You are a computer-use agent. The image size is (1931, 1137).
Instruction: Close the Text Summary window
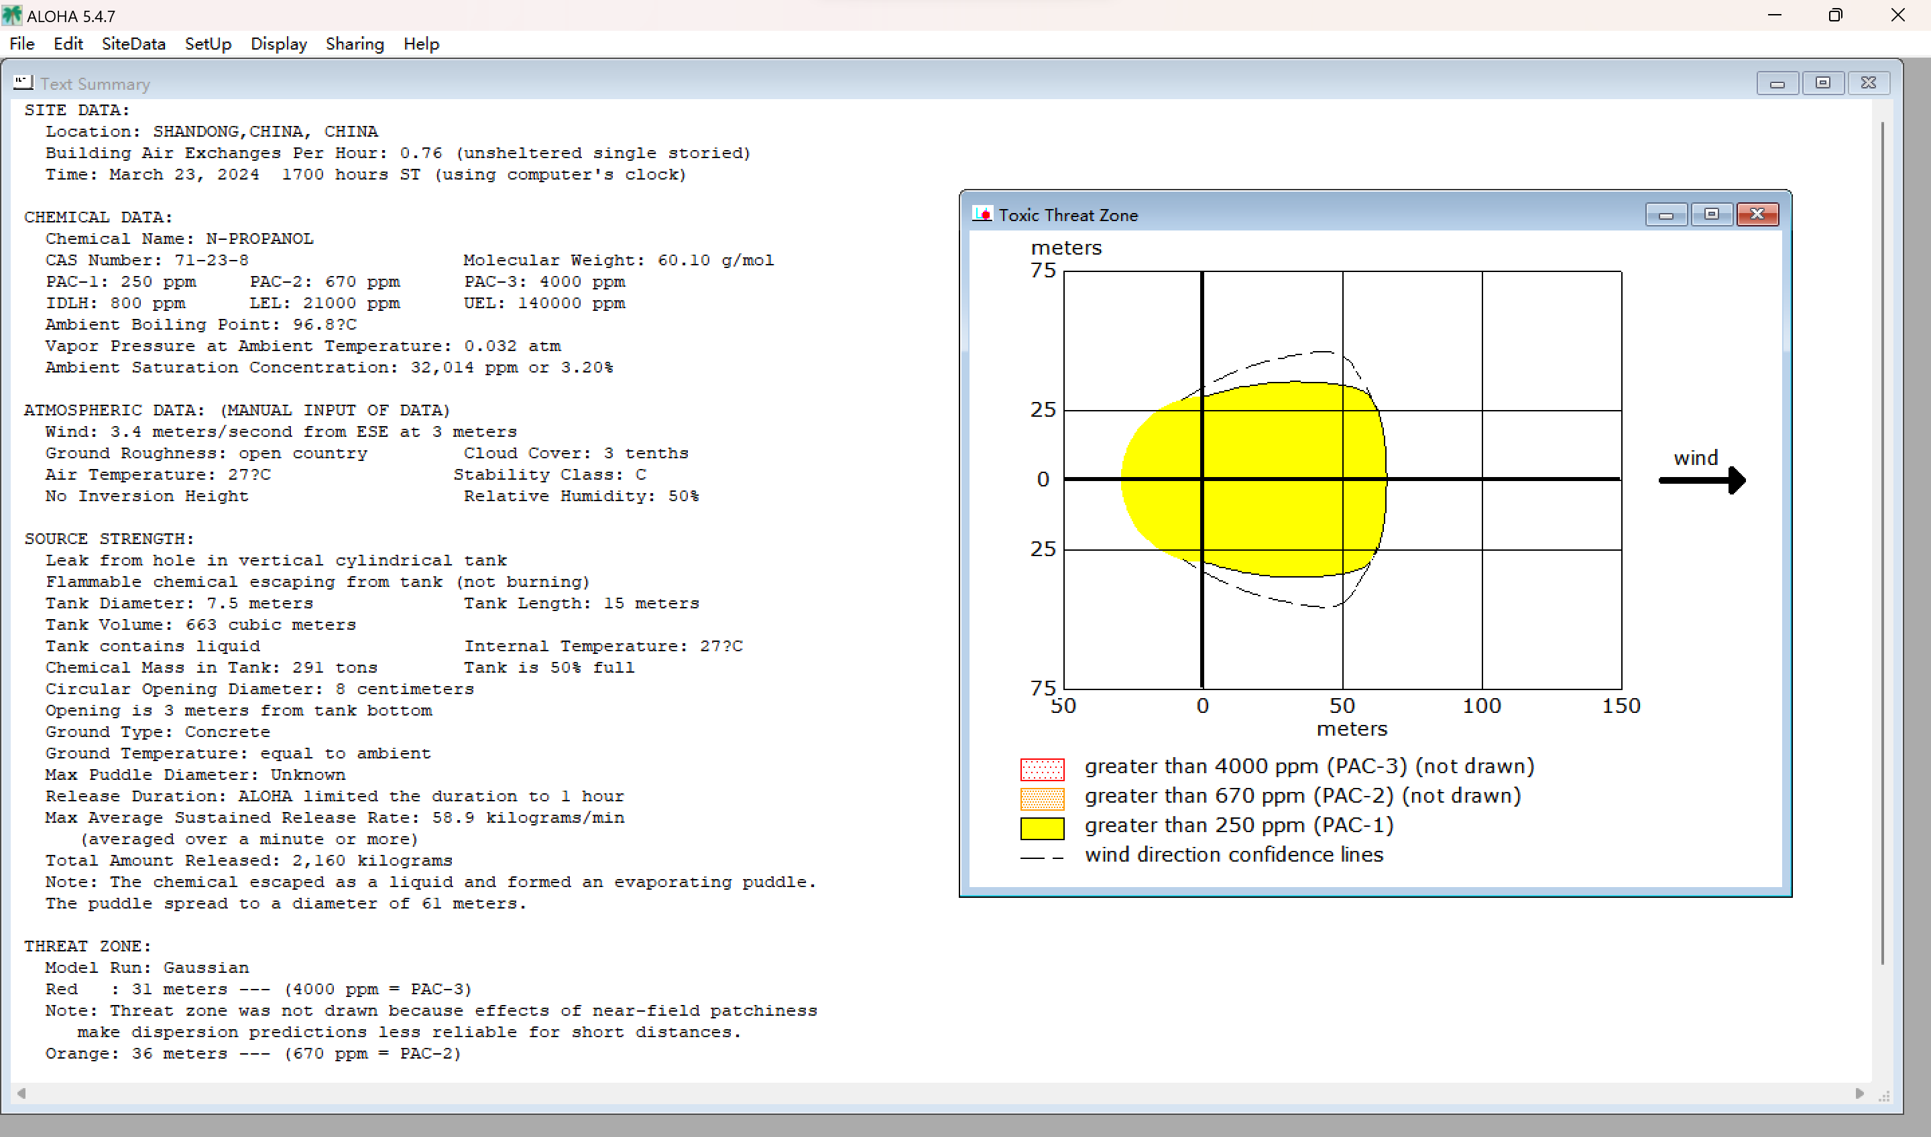(1869, 83)
